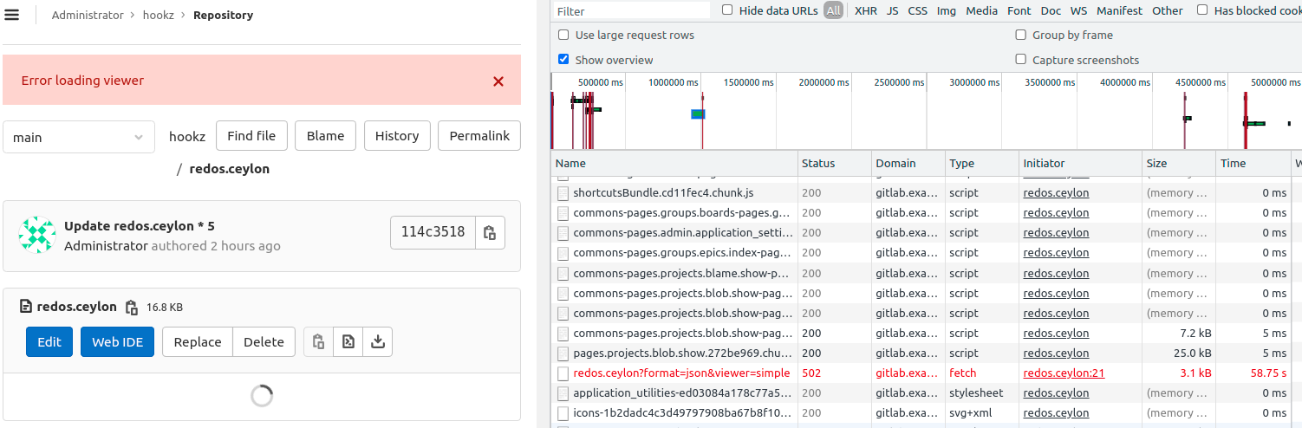Open the hamburger sidebar menu
This screenshot has width=1302, height=428.
[12, 15]
